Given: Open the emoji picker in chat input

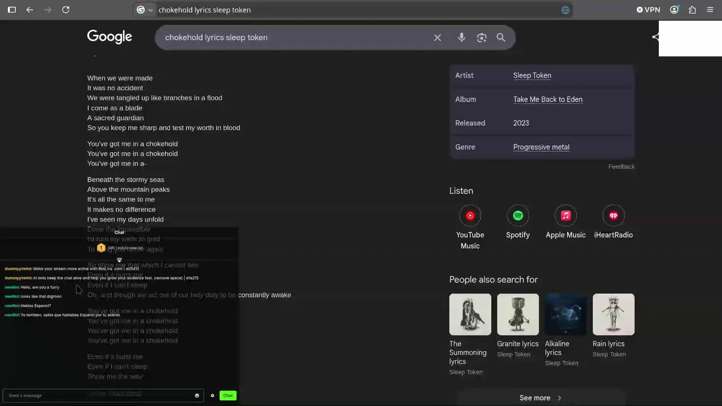Looking at the screenshot, I should pos(197,395).
